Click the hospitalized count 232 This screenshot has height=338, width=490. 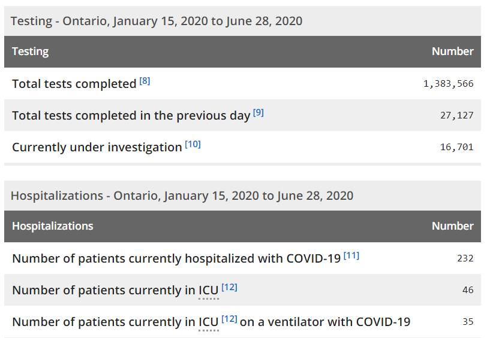(465, 258)
